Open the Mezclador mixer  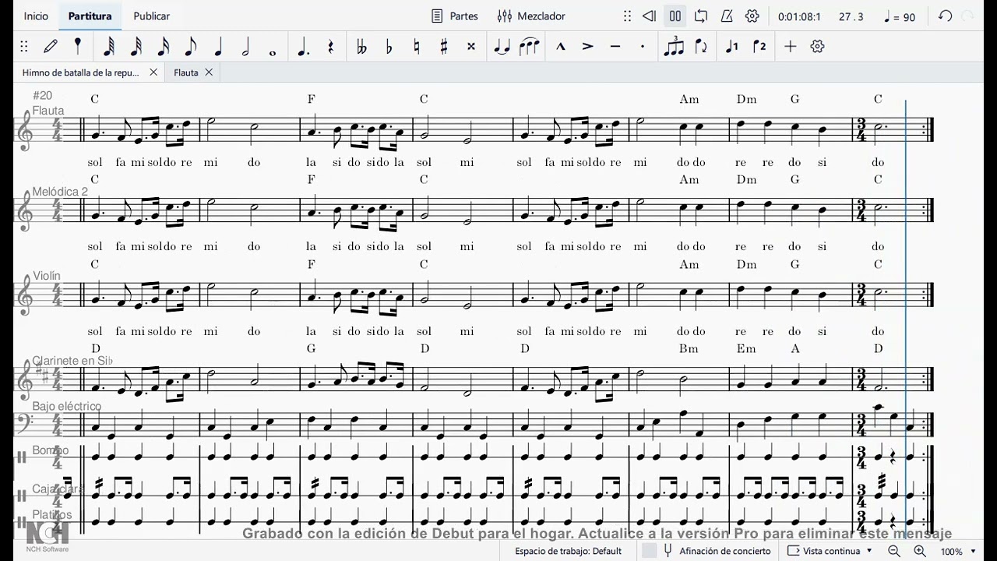tap(531, 16)
